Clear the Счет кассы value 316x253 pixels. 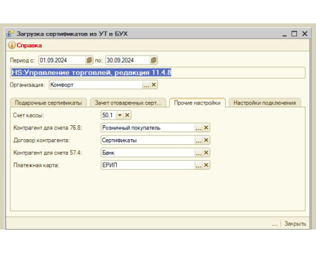[127, 115]
